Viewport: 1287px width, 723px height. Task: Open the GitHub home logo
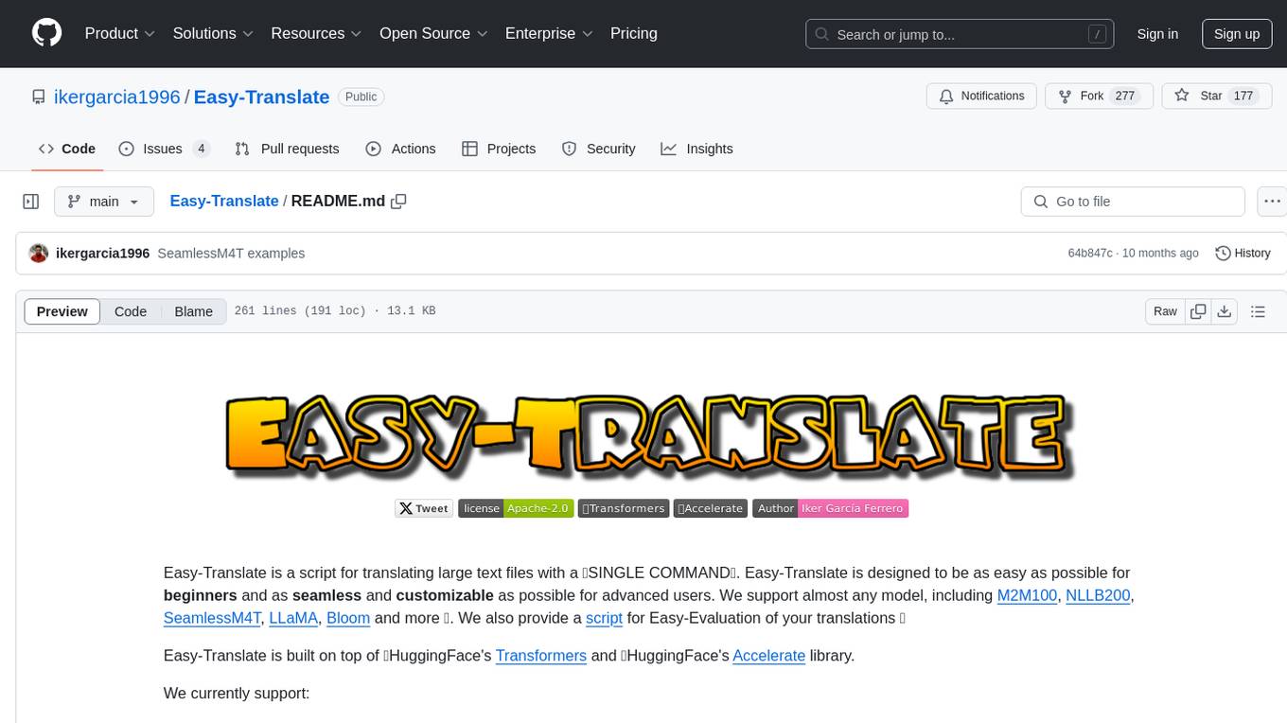coord(46,33)
